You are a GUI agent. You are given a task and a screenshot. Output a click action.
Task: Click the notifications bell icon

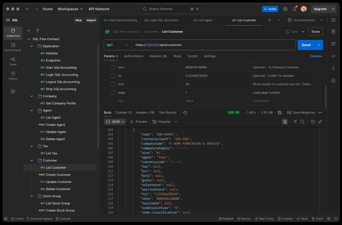(294, 9)
